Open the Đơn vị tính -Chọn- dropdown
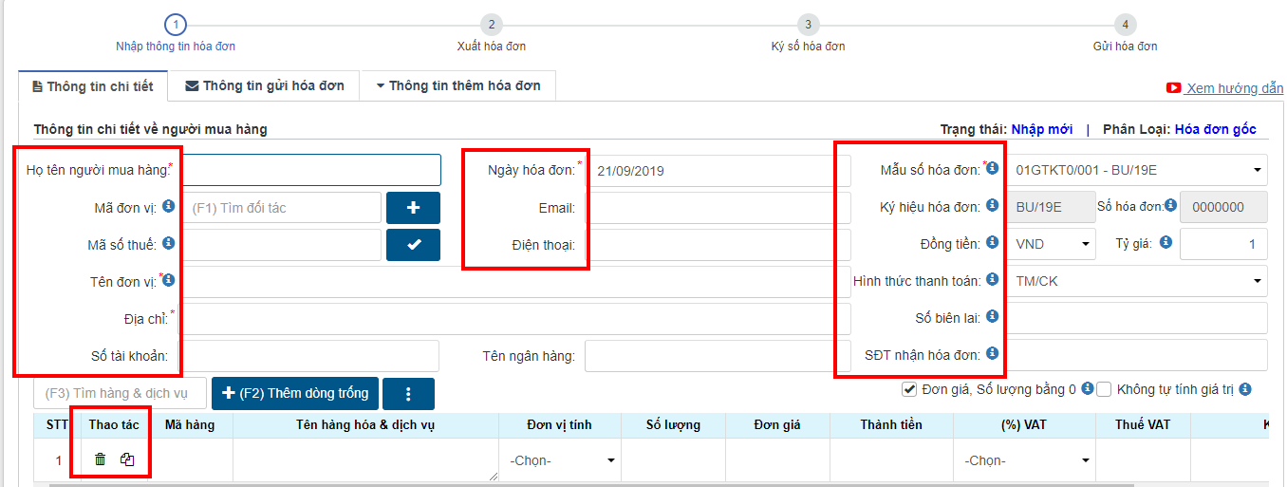The width and height of the screenshot is (1287, 487). click(x=560, y=460)
